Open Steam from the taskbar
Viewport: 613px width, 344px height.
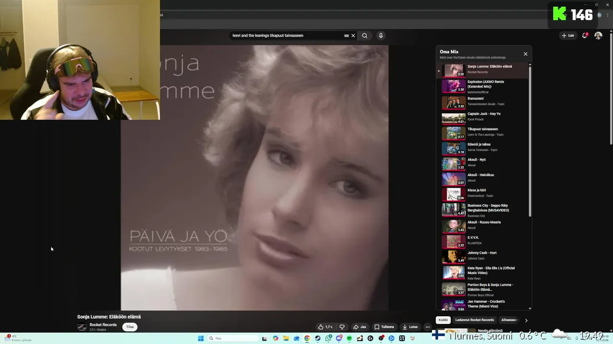[318, 338]
